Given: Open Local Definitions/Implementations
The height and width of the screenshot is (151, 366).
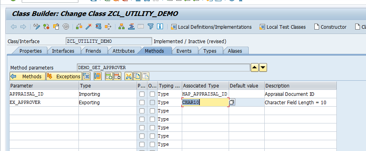Looking at the screenshot, I should [211, 27].
